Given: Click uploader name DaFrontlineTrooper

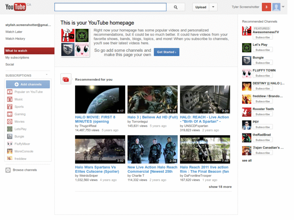Looking at the screenshot, I should pos(198,176).
